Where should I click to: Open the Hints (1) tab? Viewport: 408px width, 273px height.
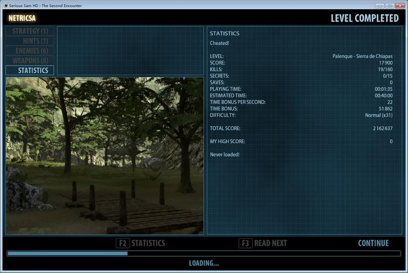pos(30,41)
